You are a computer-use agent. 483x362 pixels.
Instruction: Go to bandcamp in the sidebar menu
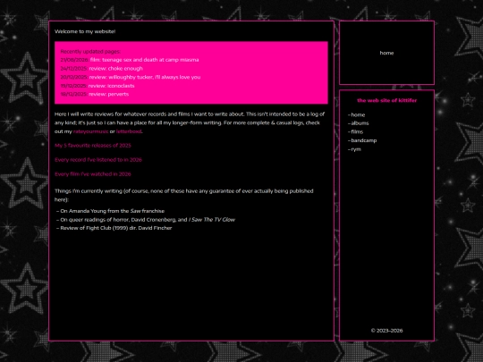364,140
